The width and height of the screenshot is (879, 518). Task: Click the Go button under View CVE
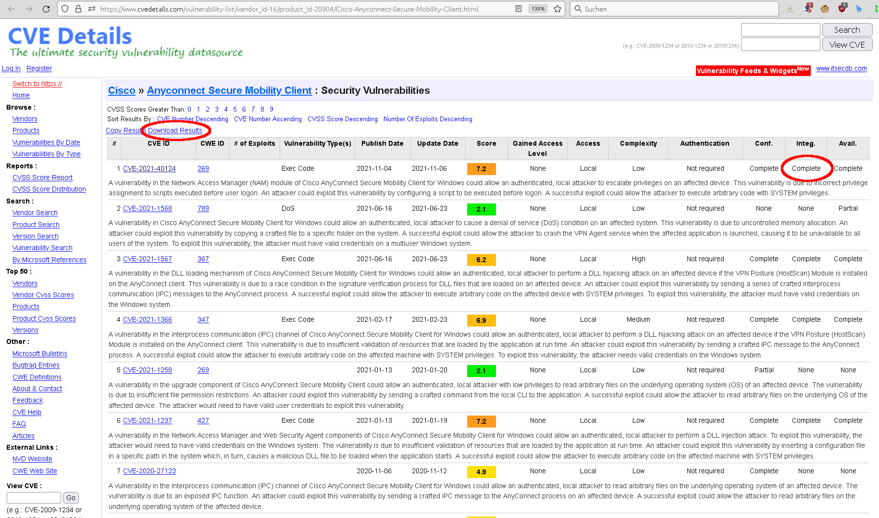tap(71, 498)
